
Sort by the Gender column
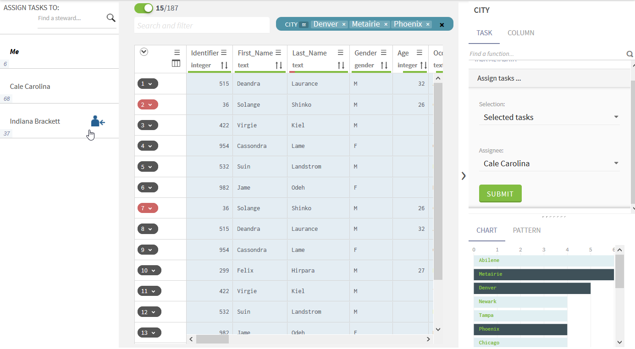(x=384, y=65)
